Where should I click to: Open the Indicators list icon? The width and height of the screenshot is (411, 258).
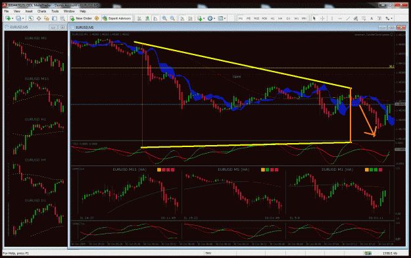(x=200, y=18)
